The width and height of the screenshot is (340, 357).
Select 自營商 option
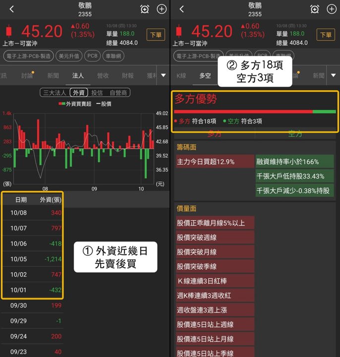coord(118,93)
